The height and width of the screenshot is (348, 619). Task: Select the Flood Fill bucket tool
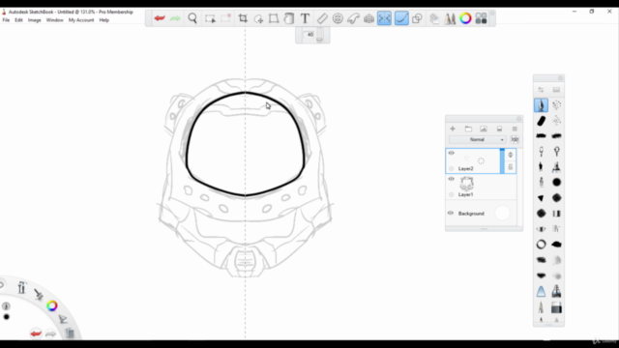tap(289, 18)
